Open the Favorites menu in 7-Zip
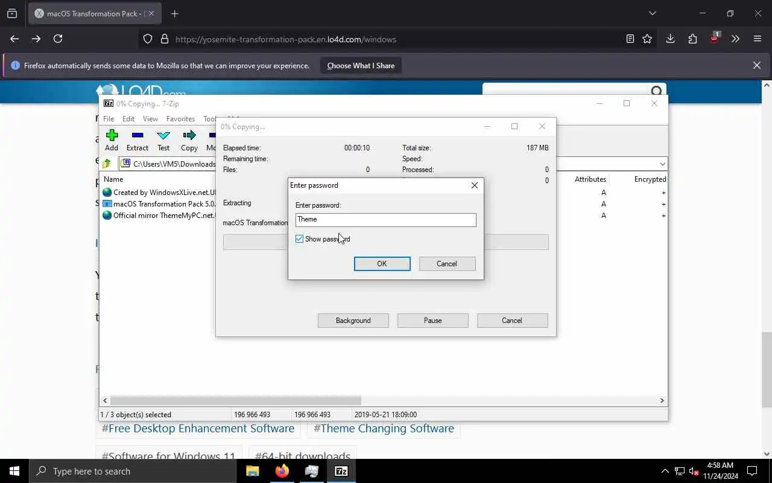Screen dimensions: 772x483 coord(180,119)
